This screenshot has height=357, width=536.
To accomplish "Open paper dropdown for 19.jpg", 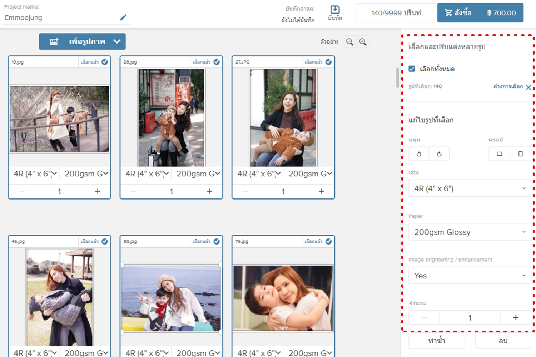I will pos(85,174).
